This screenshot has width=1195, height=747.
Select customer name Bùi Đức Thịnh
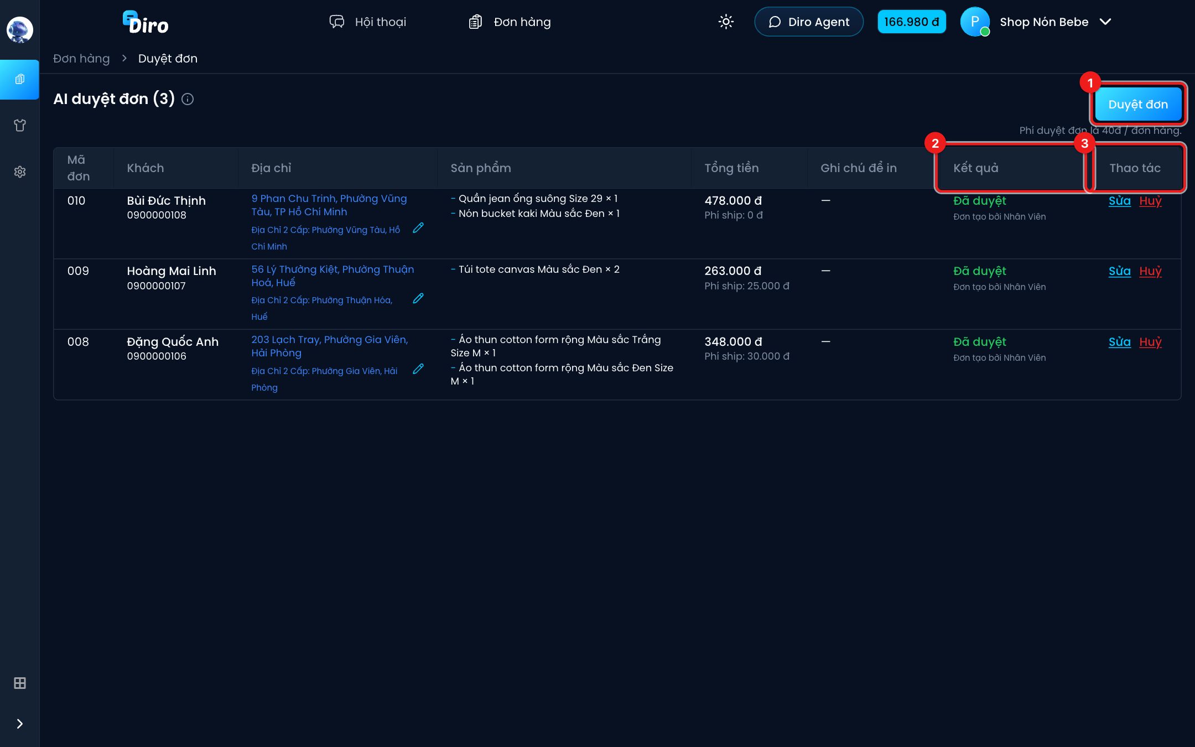(166, 200)
